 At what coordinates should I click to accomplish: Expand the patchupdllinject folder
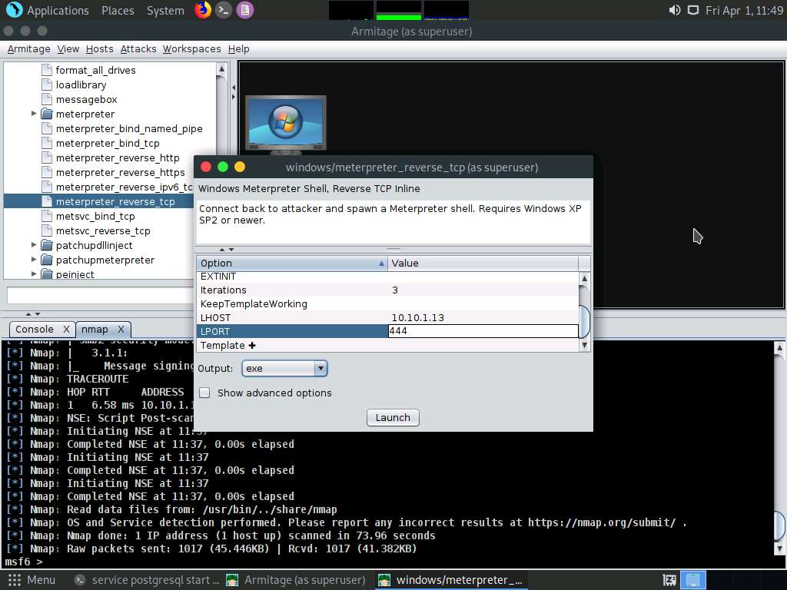34,245
